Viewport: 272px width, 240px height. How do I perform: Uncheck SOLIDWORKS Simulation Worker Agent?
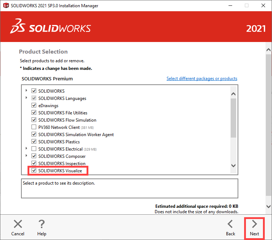(34, 134)
